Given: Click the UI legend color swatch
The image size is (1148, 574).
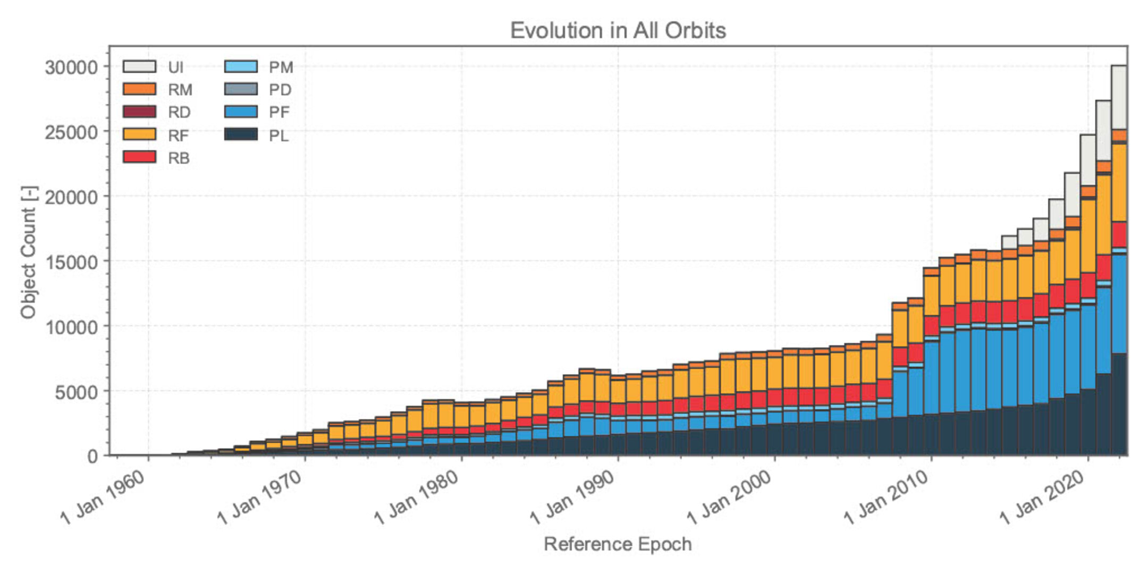Looking at the screenshot, I should tap(139, 66).
